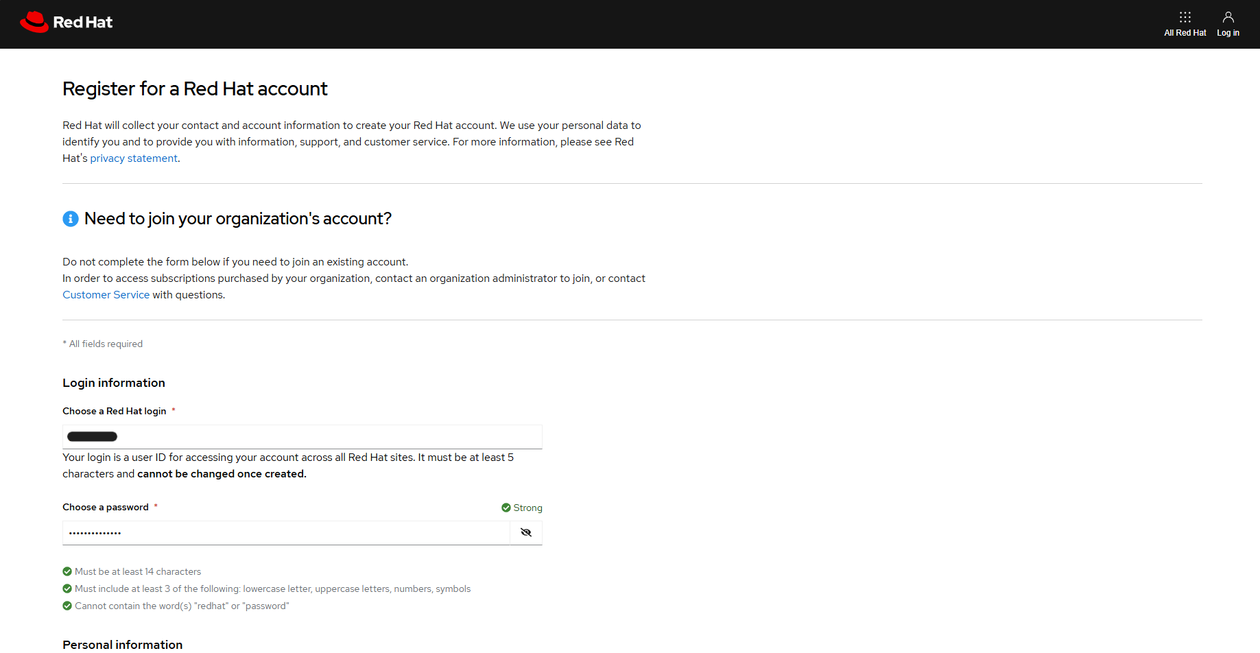Click the Choose a password label
This screenshot has height=653, width=1260.
click(106, 507)
